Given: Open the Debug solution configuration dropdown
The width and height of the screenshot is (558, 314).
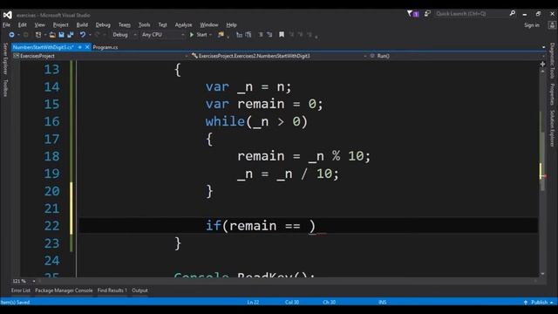Looking at the screenshot, I should coord(125,35).
